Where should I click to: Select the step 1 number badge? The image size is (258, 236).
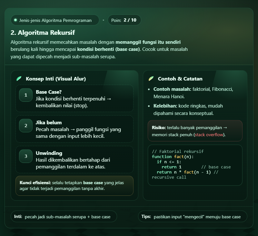pyautogui.click(x=26, y=95)
